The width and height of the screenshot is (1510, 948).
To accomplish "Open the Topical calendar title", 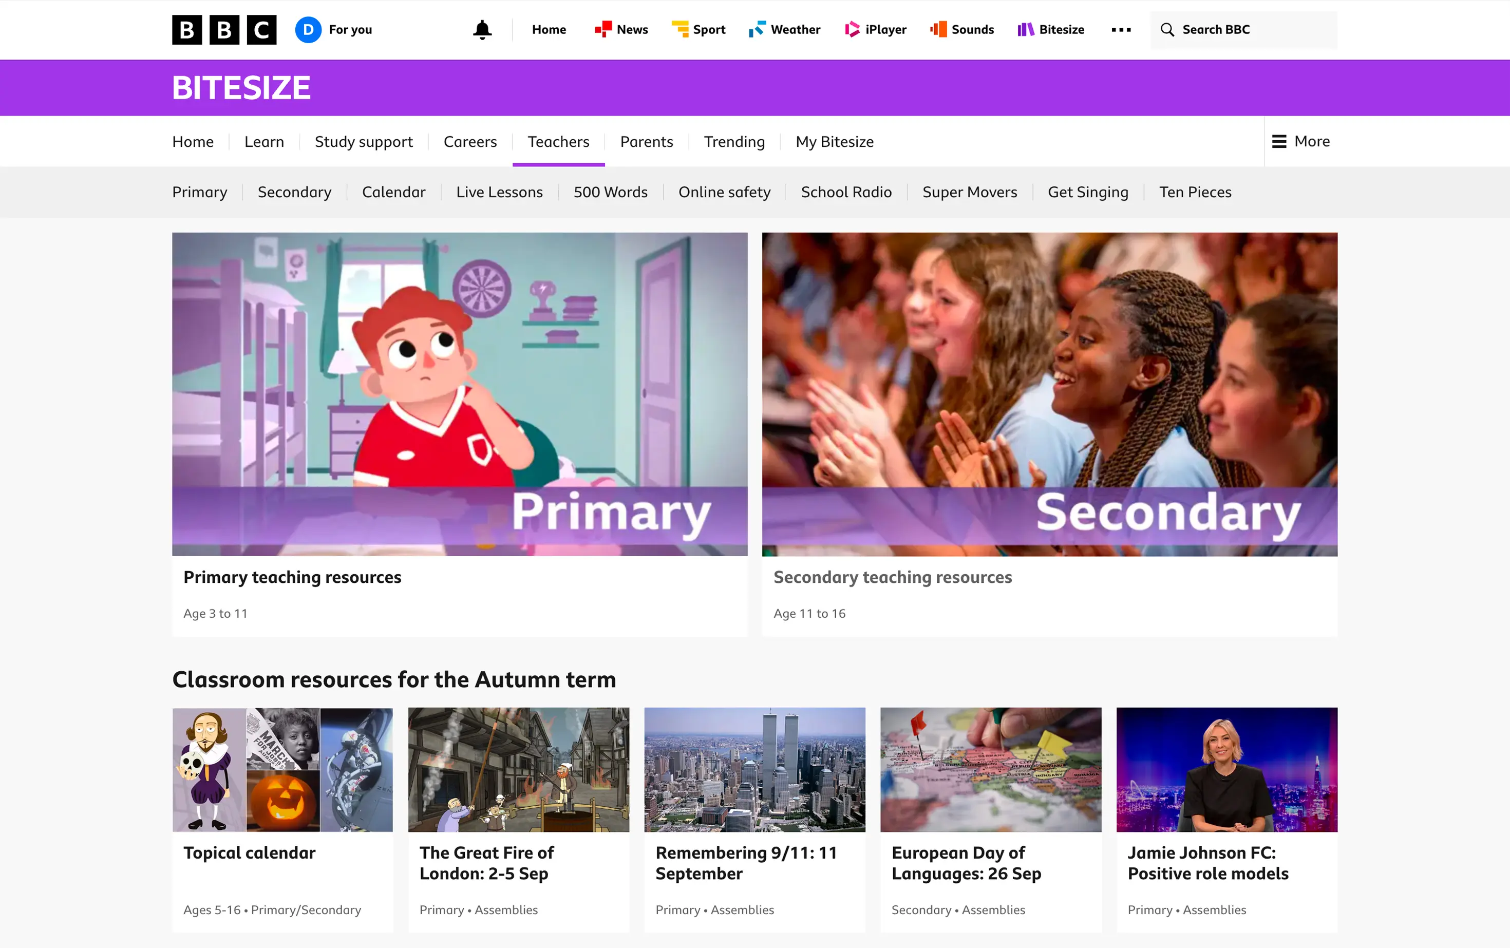I will pos(250,852).
